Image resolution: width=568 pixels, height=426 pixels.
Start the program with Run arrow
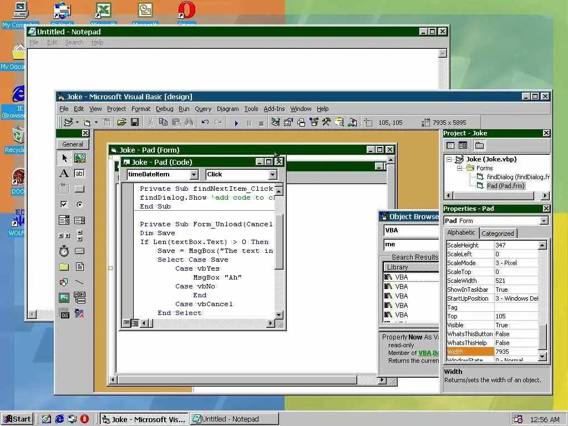coord(236,123)
